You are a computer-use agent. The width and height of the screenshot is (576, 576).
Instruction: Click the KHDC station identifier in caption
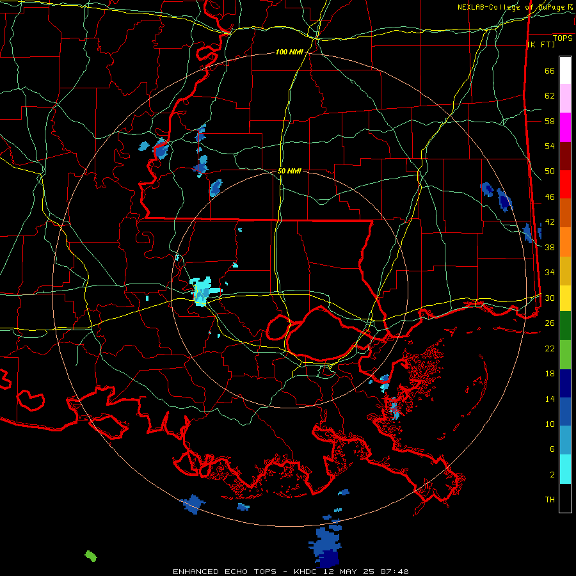[307, 572]
